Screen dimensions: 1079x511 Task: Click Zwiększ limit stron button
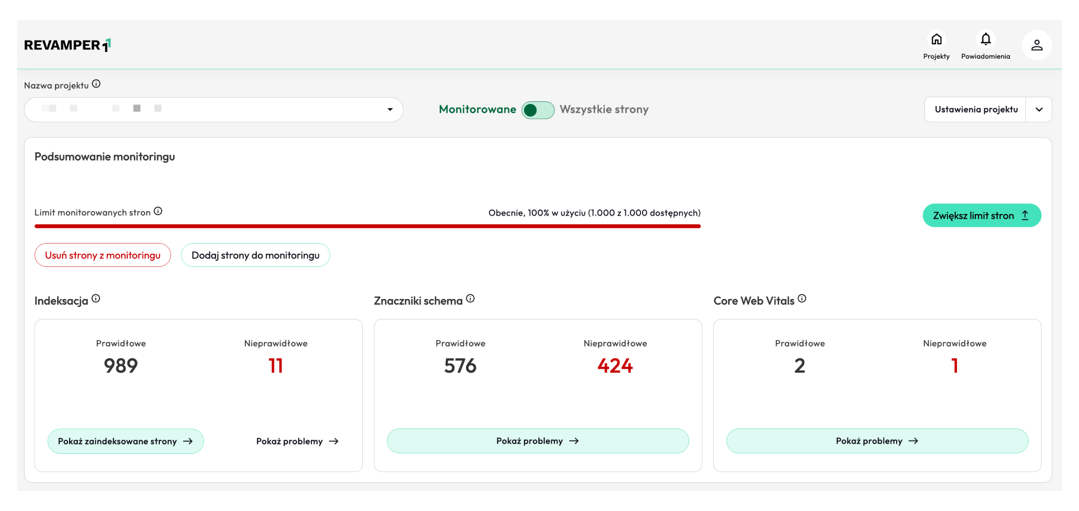click(981, 216)
